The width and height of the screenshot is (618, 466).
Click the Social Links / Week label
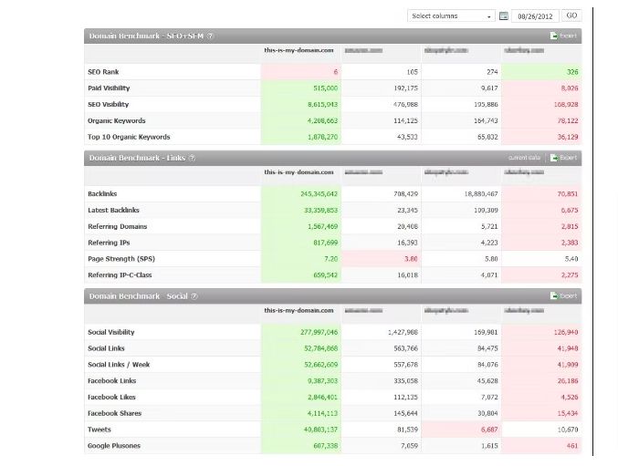[x=119, y=365]
